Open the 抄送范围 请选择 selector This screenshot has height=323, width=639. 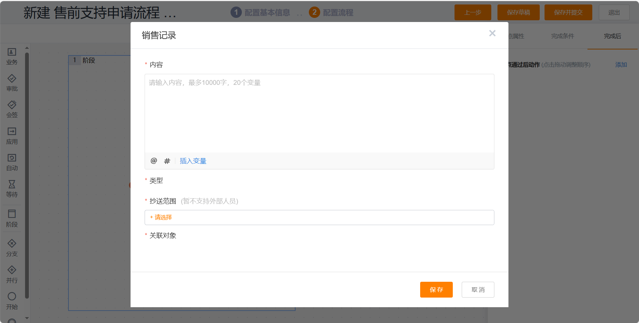(x=319, y=218)
